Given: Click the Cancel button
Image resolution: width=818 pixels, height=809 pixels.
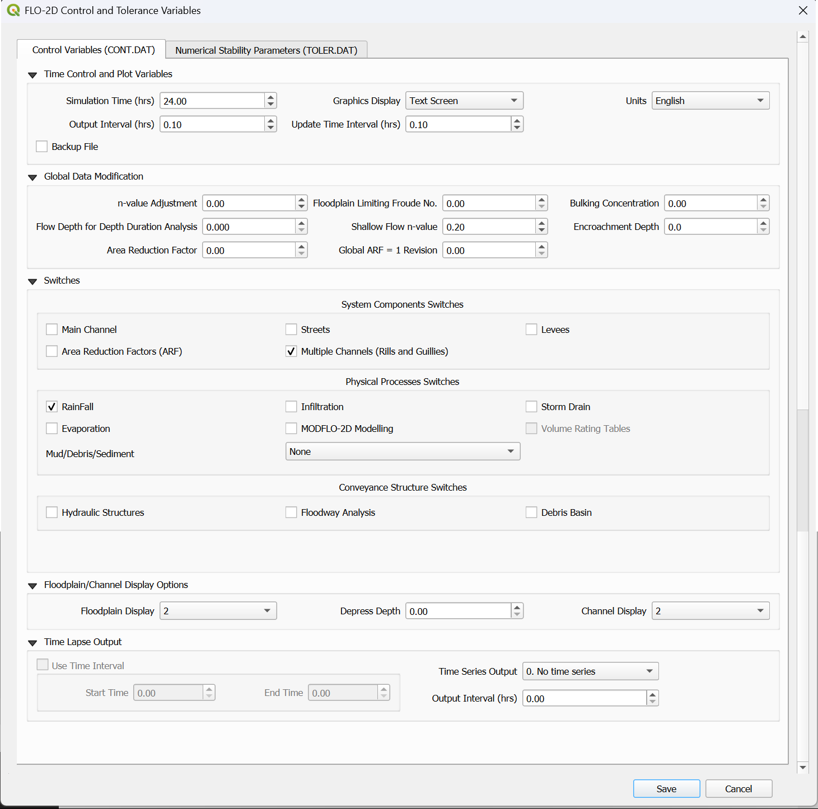Looking at the screenshot, I should coord(738,789).
